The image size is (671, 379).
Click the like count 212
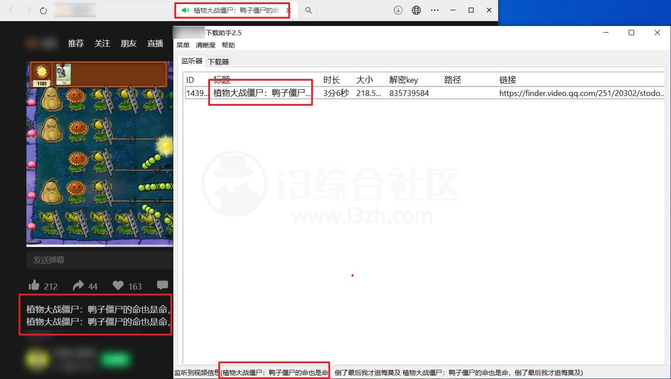(51, 287)
